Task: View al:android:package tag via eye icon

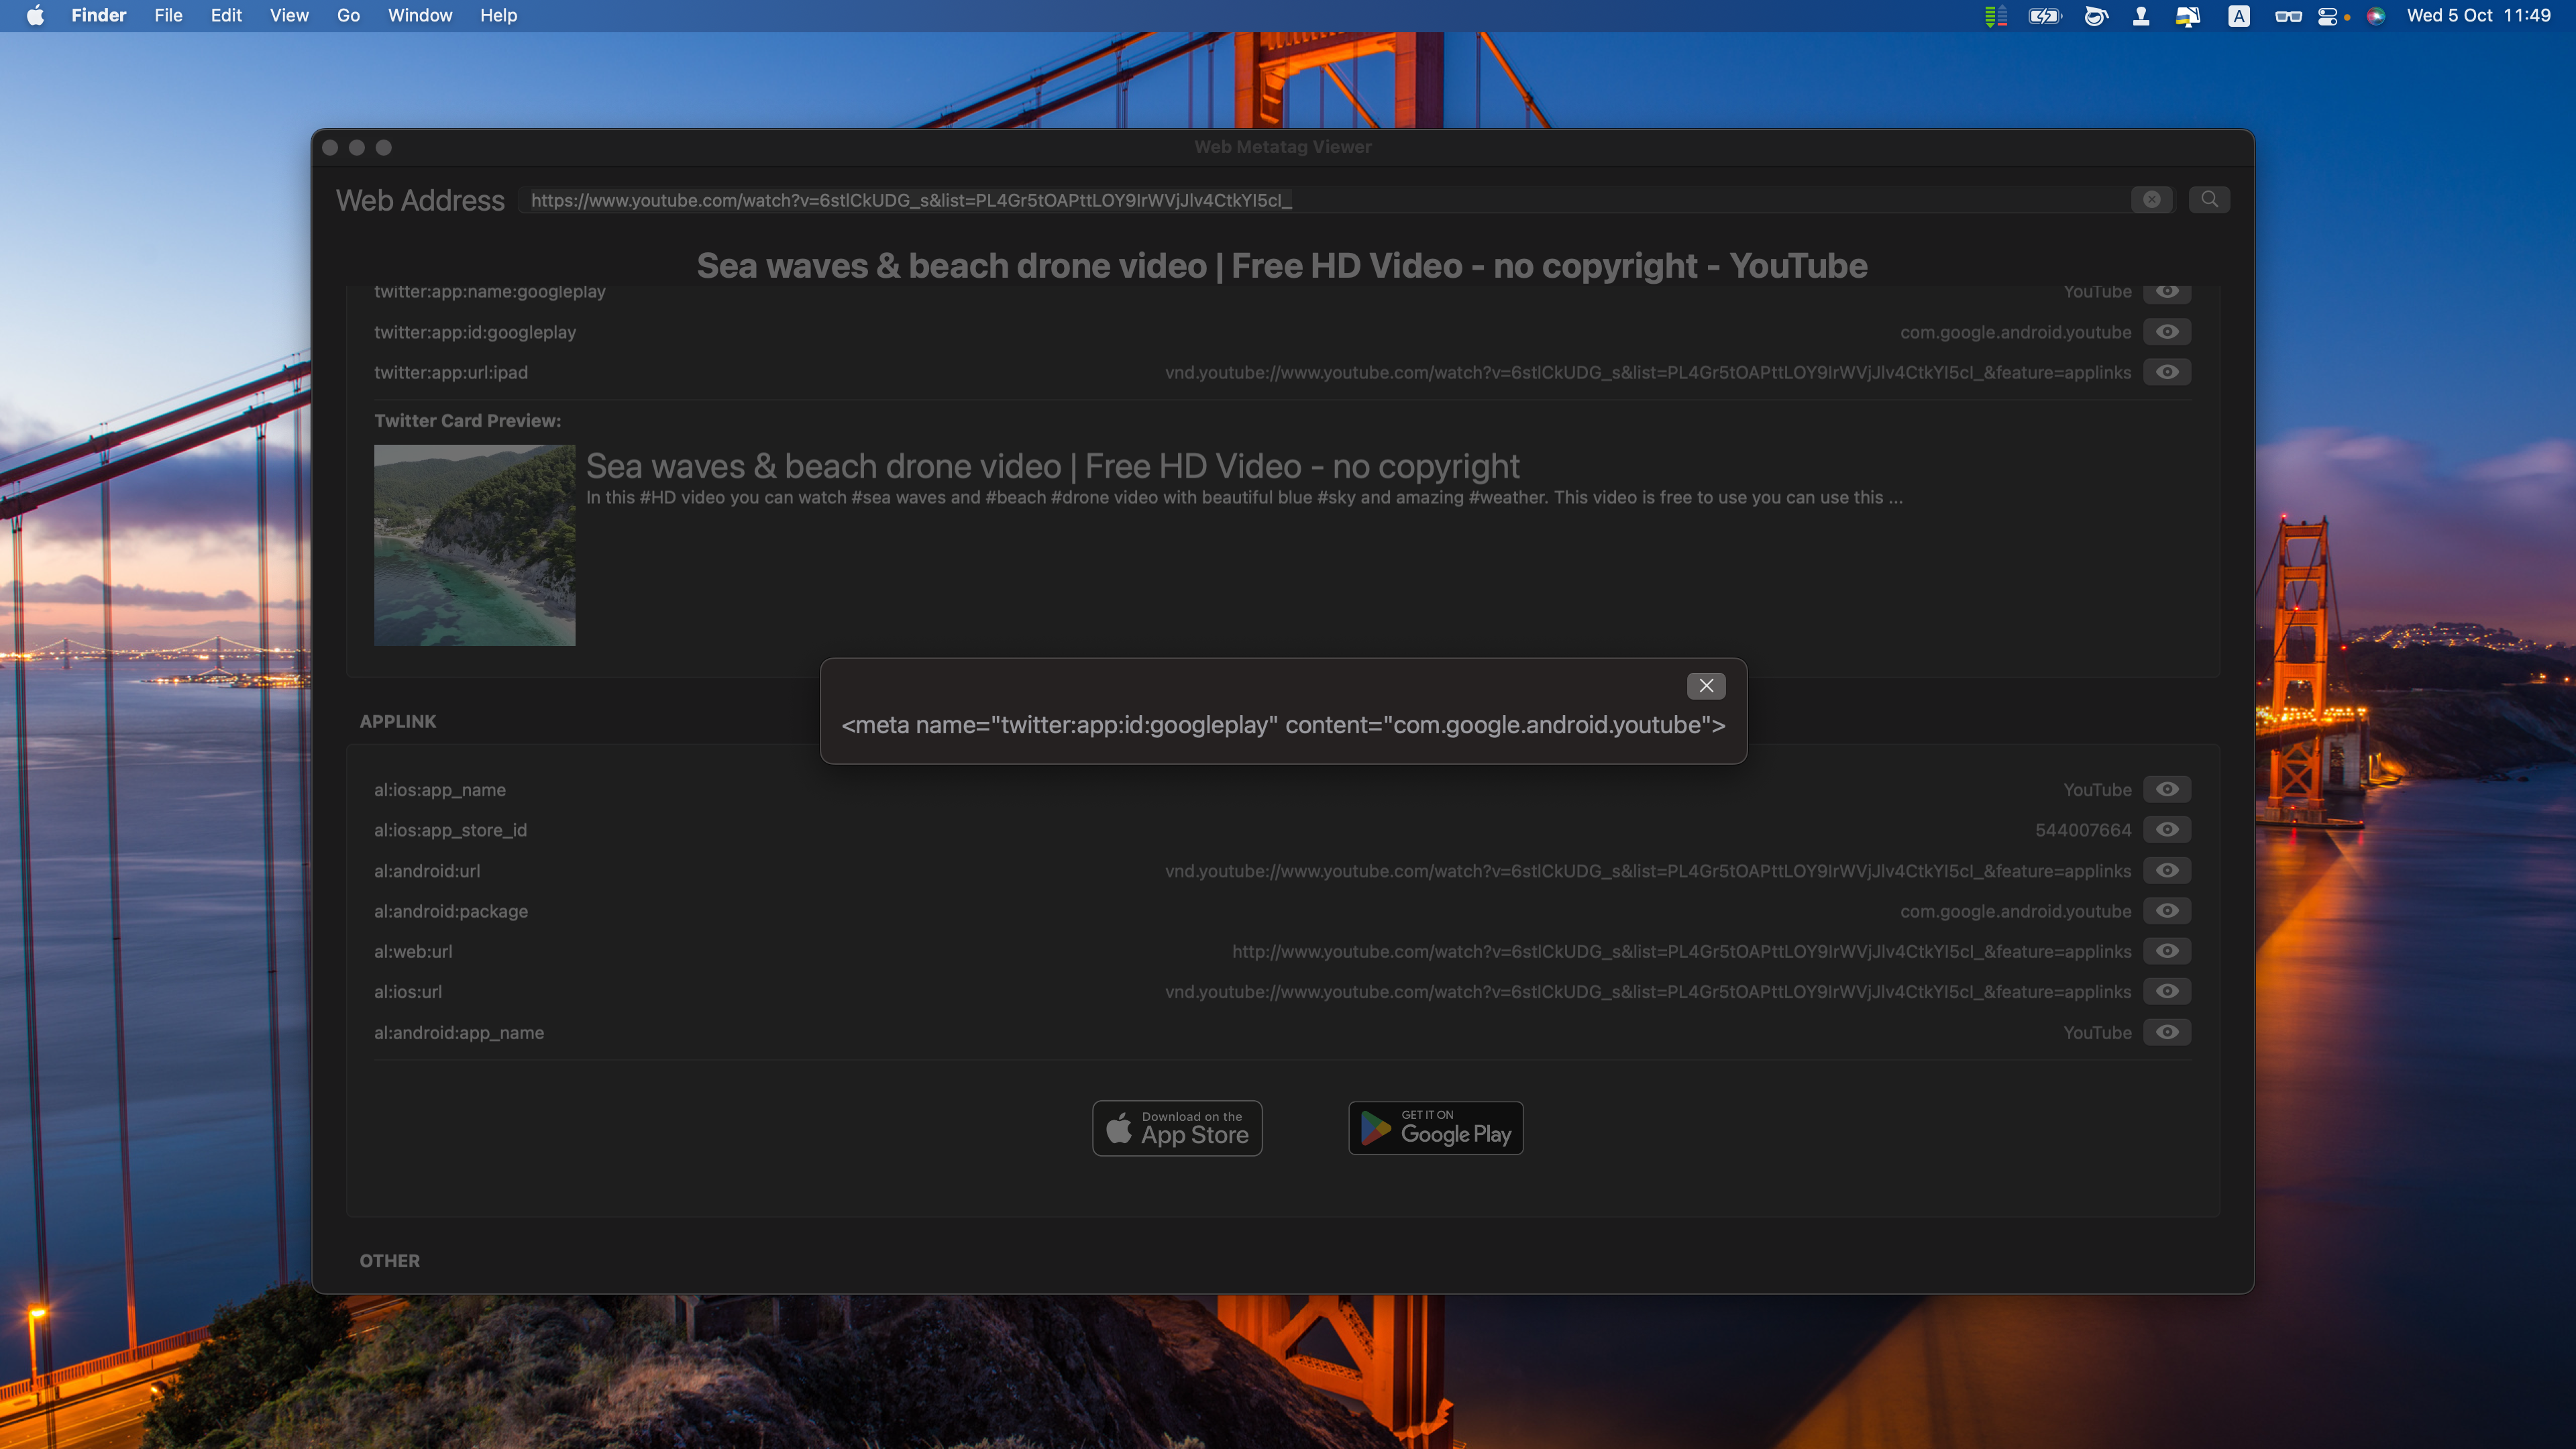Action: click(x=2167, y=911)
